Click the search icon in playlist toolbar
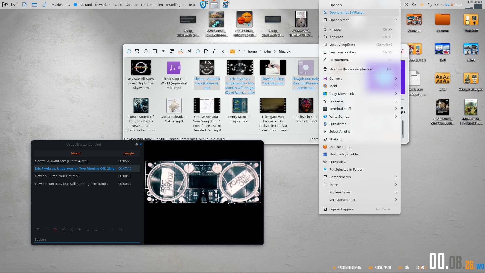 [121, 230]
